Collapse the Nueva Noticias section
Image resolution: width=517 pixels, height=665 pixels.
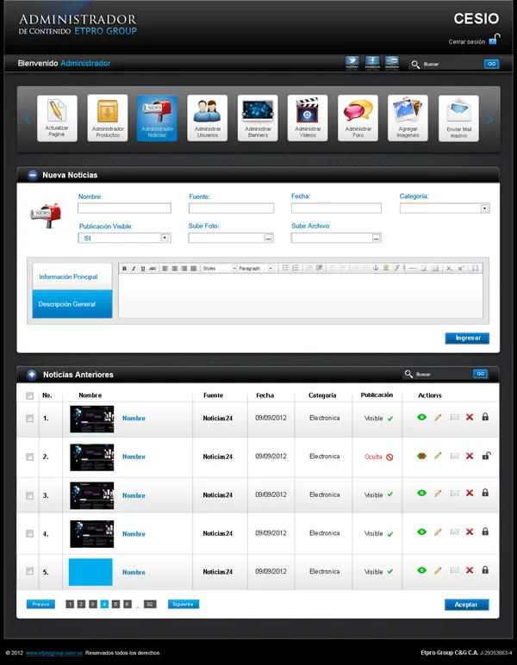tap(32, 175)
